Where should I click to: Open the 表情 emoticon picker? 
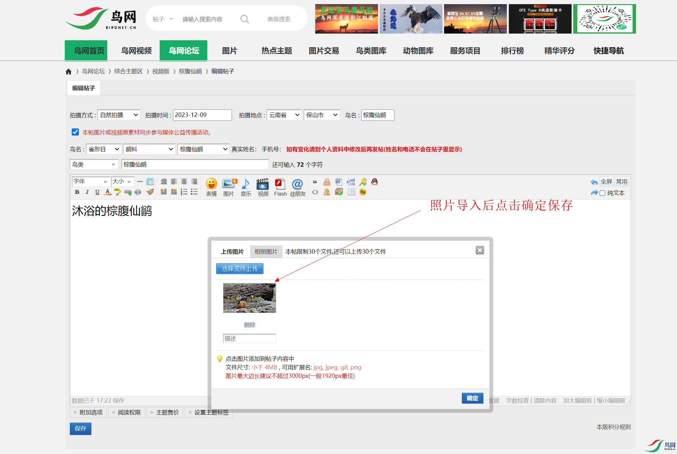click(211, 187)
